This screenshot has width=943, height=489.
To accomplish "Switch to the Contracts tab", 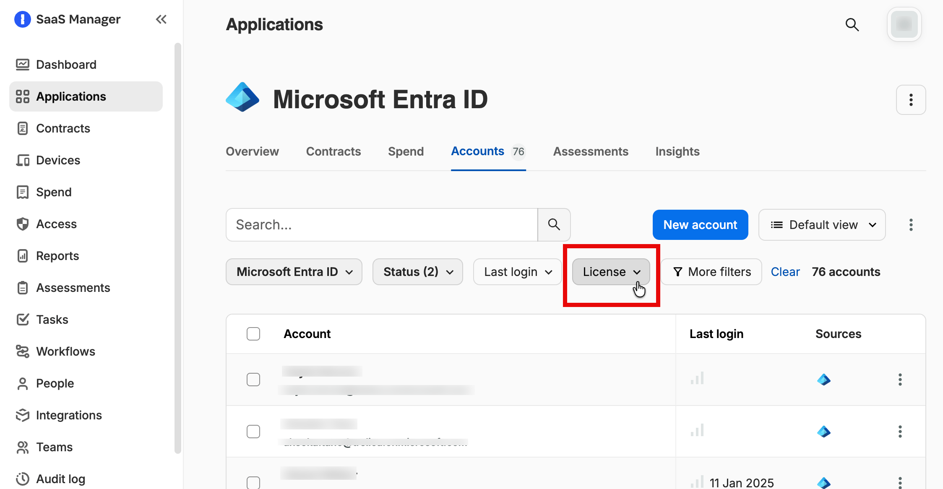I will click(333, 151).
